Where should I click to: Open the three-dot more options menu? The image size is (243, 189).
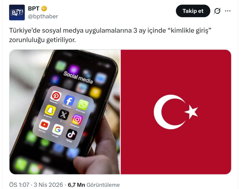228,11
